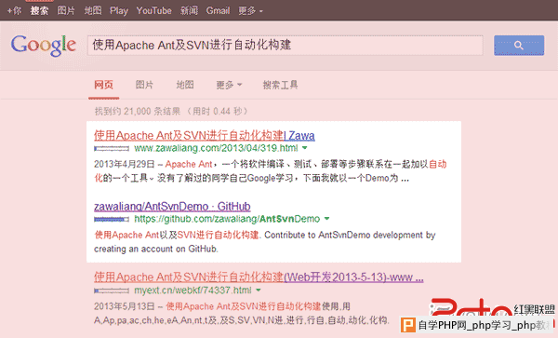Click the snippet date 2013年5月13日

[125, 306]
